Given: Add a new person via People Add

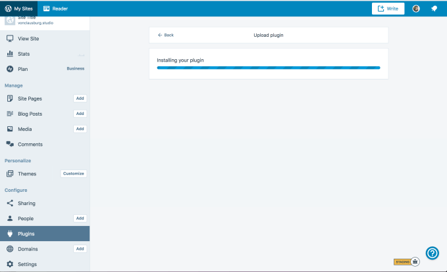Looking at the screenshot, I should coord(80,218).
